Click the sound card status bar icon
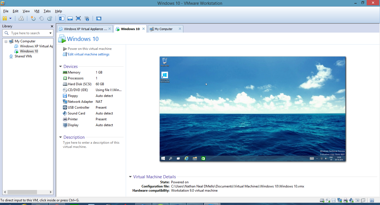 coord(351,200)
